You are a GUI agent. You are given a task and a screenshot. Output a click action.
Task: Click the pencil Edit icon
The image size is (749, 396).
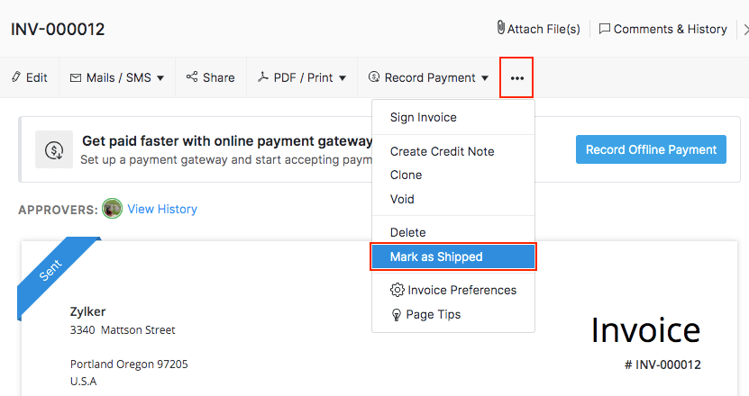tap(16, 77)
